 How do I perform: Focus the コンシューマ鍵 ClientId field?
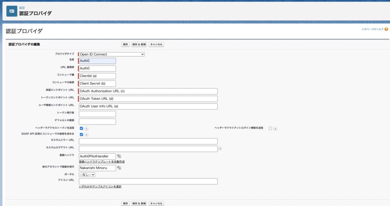(97, 76)
